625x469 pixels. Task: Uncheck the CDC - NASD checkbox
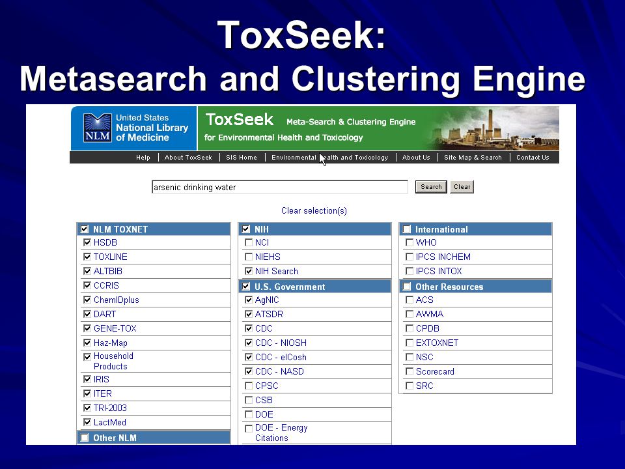pyautogui.click(x=249, y=372)
